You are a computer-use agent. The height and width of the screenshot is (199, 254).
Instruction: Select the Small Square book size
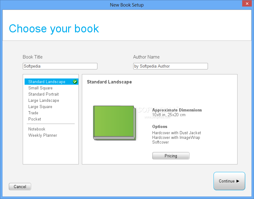tap(40, 88)
